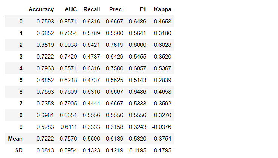Click the negative Kappa value -0.0376
This screenshot has width=278, height=158.
click(161, 127)
